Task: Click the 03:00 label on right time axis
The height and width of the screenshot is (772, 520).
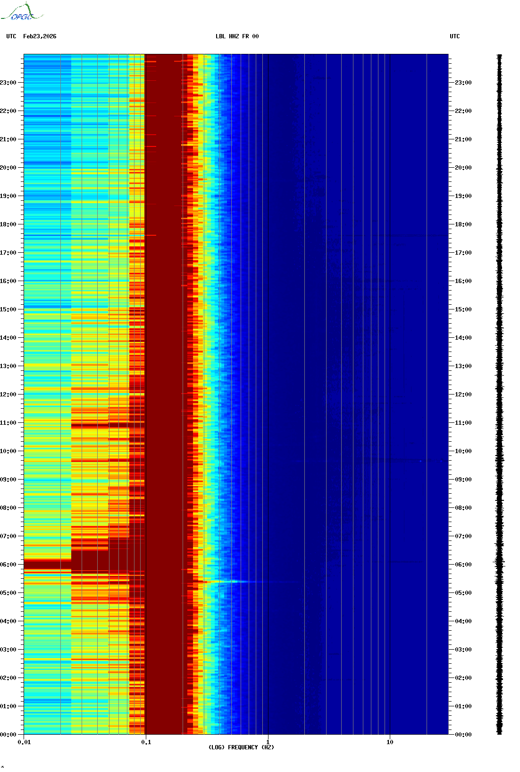Action: pos(463,650)
